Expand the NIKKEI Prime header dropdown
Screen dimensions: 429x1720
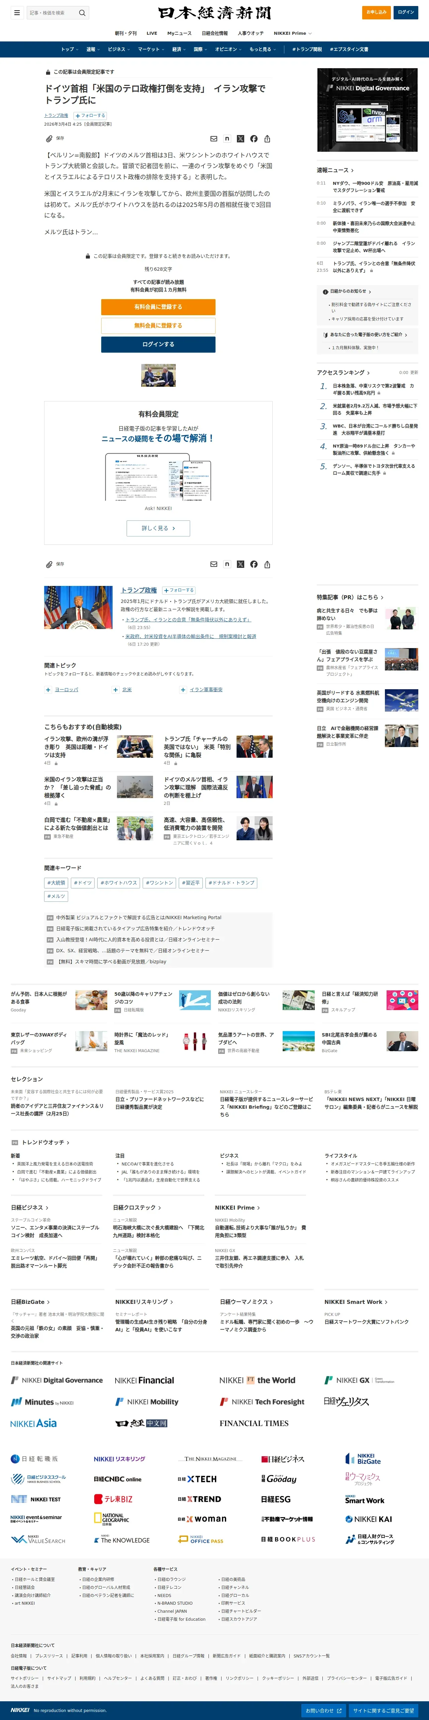(292, 33)
